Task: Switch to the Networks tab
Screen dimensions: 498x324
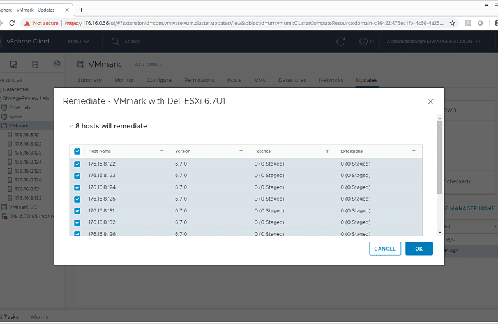Action: click(331, 80)
